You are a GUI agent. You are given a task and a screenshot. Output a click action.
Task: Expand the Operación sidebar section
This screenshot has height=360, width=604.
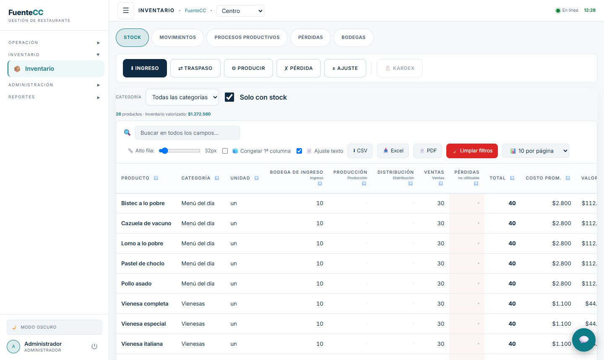(54, 43)
